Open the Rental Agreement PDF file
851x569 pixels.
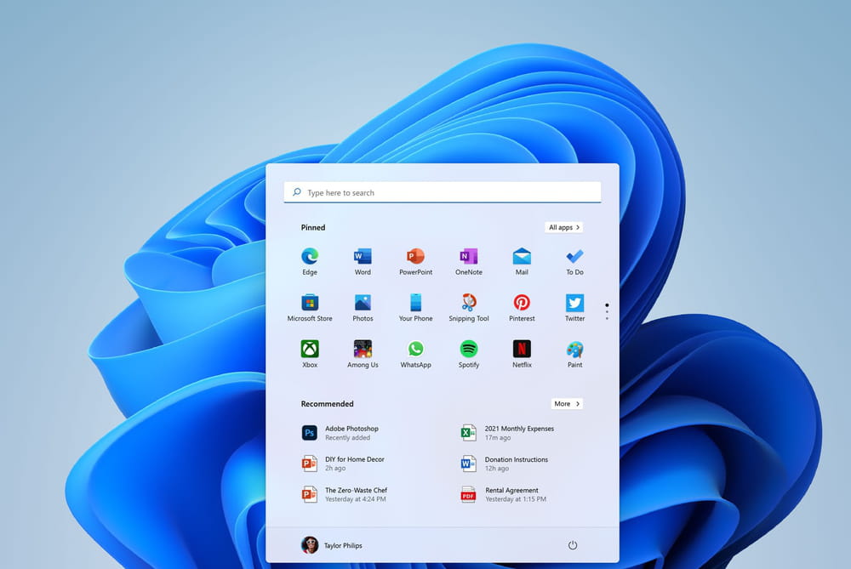tap(511, 494)
